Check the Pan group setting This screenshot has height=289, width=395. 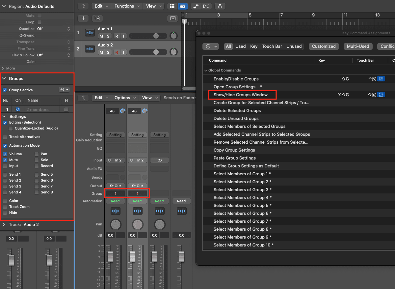click(x=37, y=154)
